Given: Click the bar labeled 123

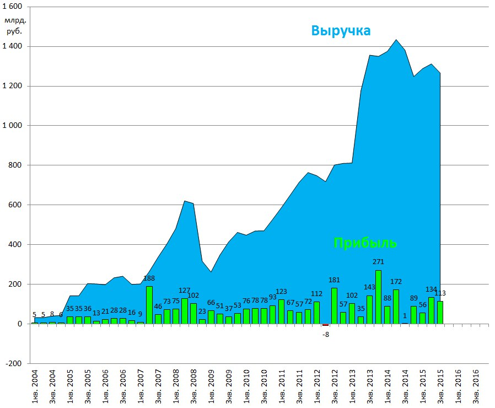Looking at the screenshot, I should (x=281, y=312).
